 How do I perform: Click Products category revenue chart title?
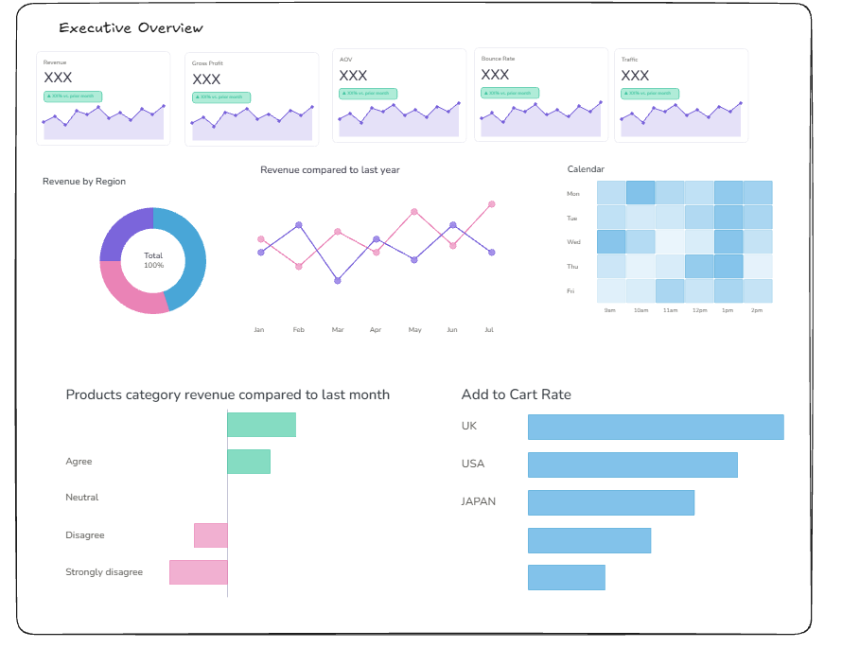coord(228,394)
